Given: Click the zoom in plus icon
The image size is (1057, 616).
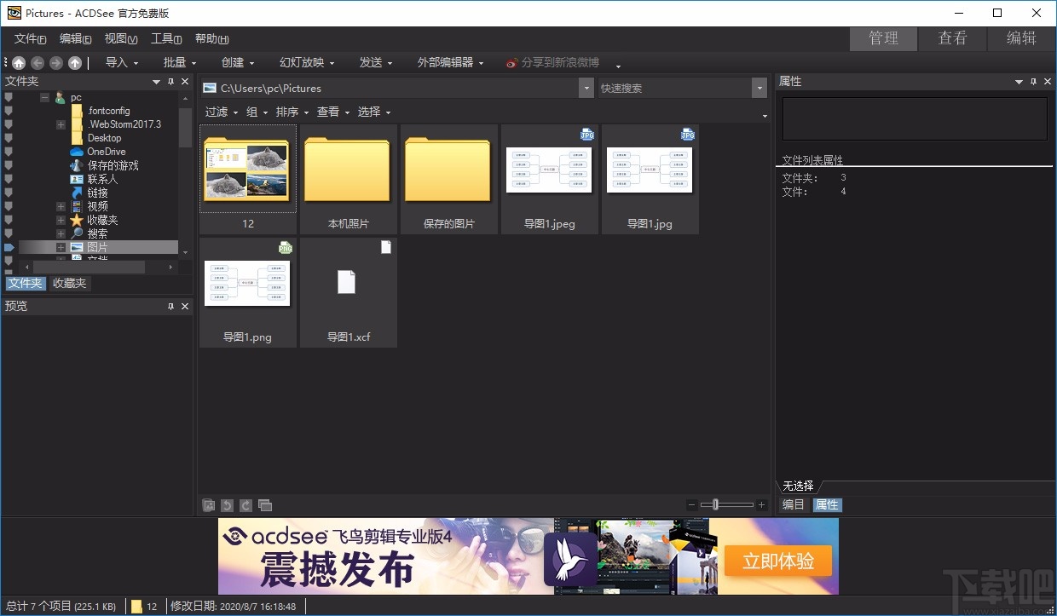Looking at the screenshot, I should pos(760,504).
